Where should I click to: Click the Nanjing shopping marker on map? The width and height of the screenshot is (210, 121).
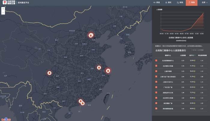tap(99, 68)
